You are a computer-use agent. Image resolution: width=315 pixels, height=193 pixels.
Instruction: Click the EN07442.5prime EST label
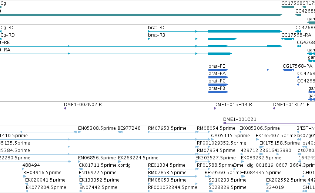point(98,187)
